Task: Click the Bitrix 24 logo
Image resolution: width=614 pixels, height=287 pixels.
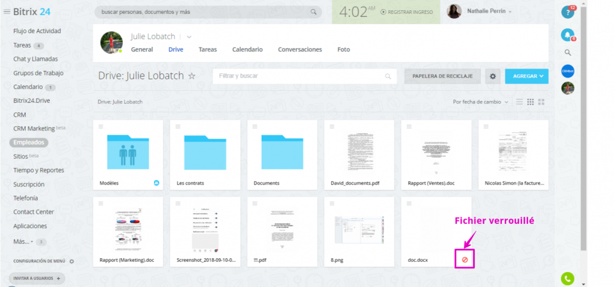Action: click(x=32, y=12)
